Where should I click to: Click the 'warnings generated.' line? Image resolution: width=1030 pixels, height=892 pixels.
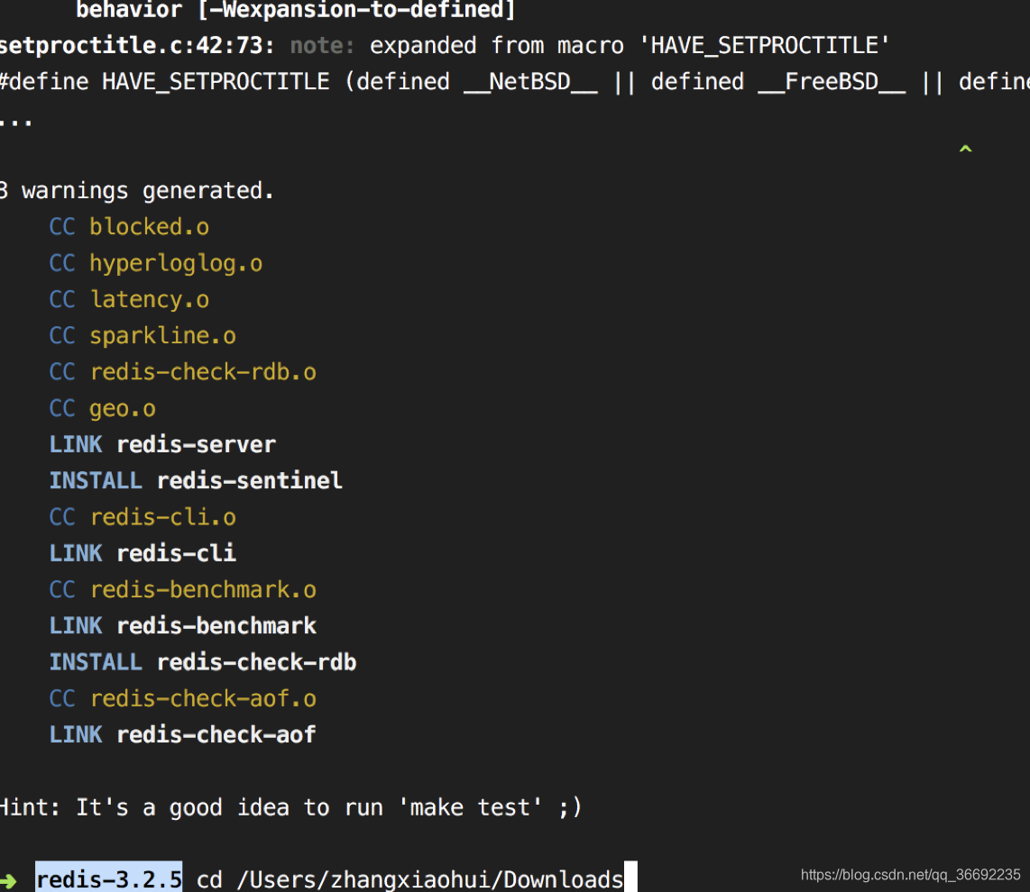coord(136,191)
